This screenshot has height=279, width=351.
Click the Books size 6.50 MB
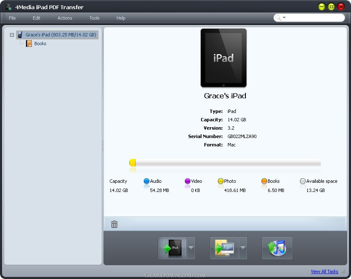click(276, 190)
